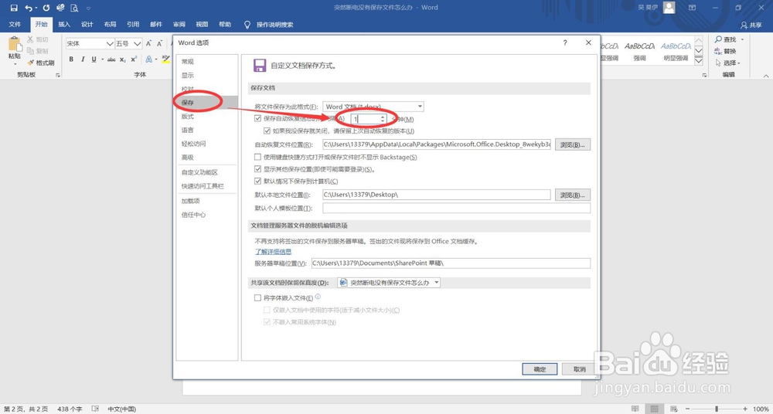Click Browse for default local file location
The image size is (773, 414).
point(572,195)
